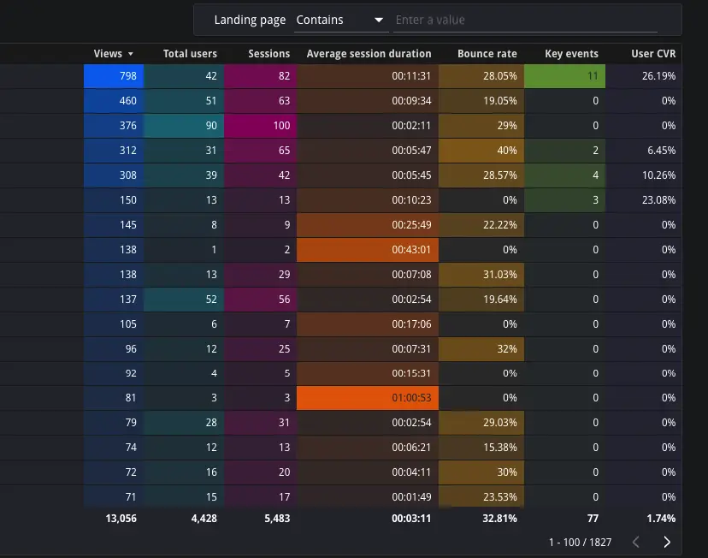Select the magenta Sessions cell showing 100
This screenshot has width=708, height=558.
260,126
